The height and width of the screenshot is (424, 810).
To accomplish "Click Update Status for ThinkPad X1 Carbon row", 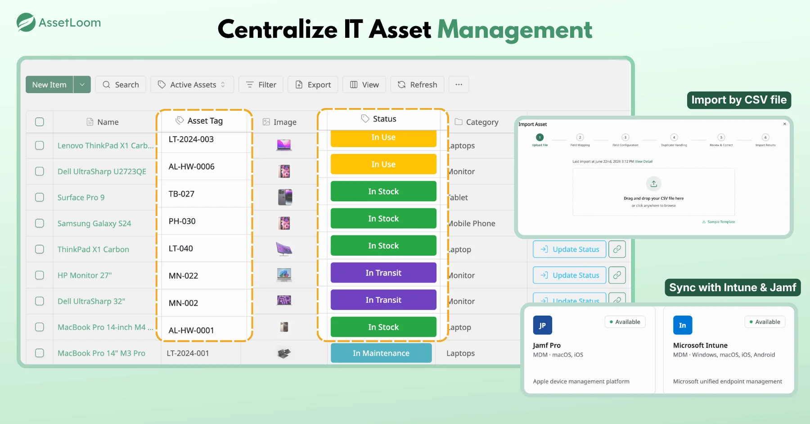I will [570, 249].
